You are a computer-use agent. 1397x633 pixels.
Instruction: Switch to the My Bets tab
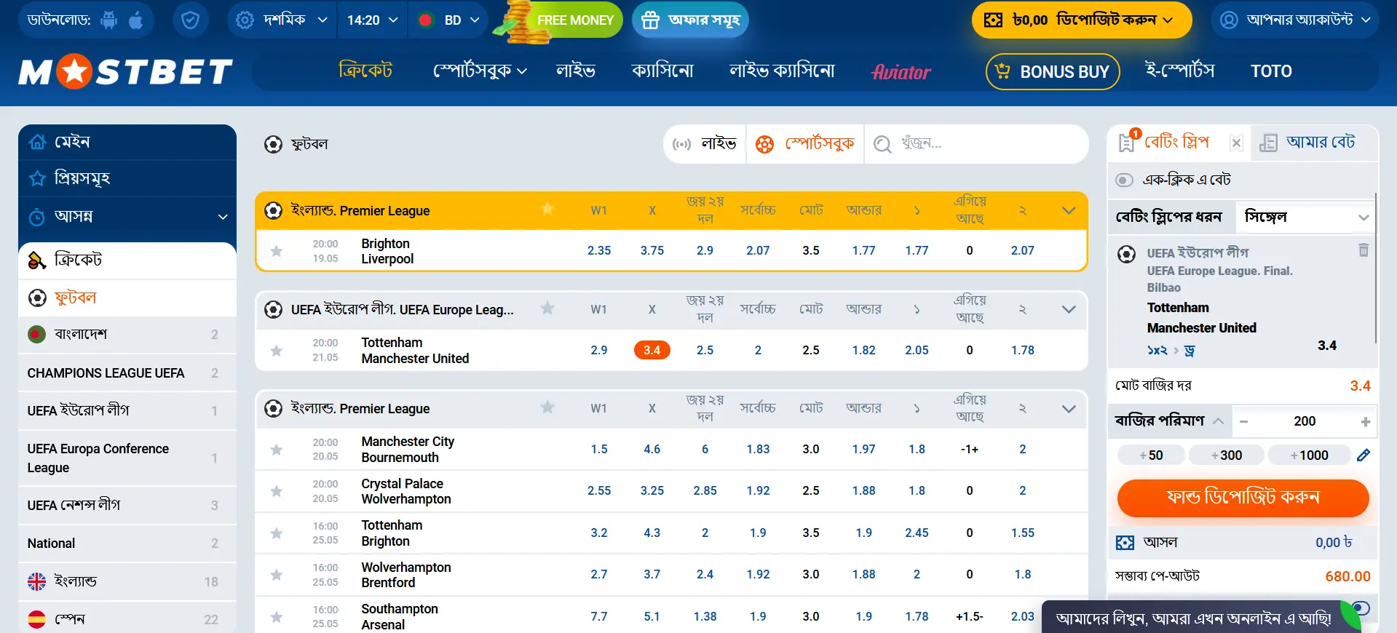[x=1315, y=143]
